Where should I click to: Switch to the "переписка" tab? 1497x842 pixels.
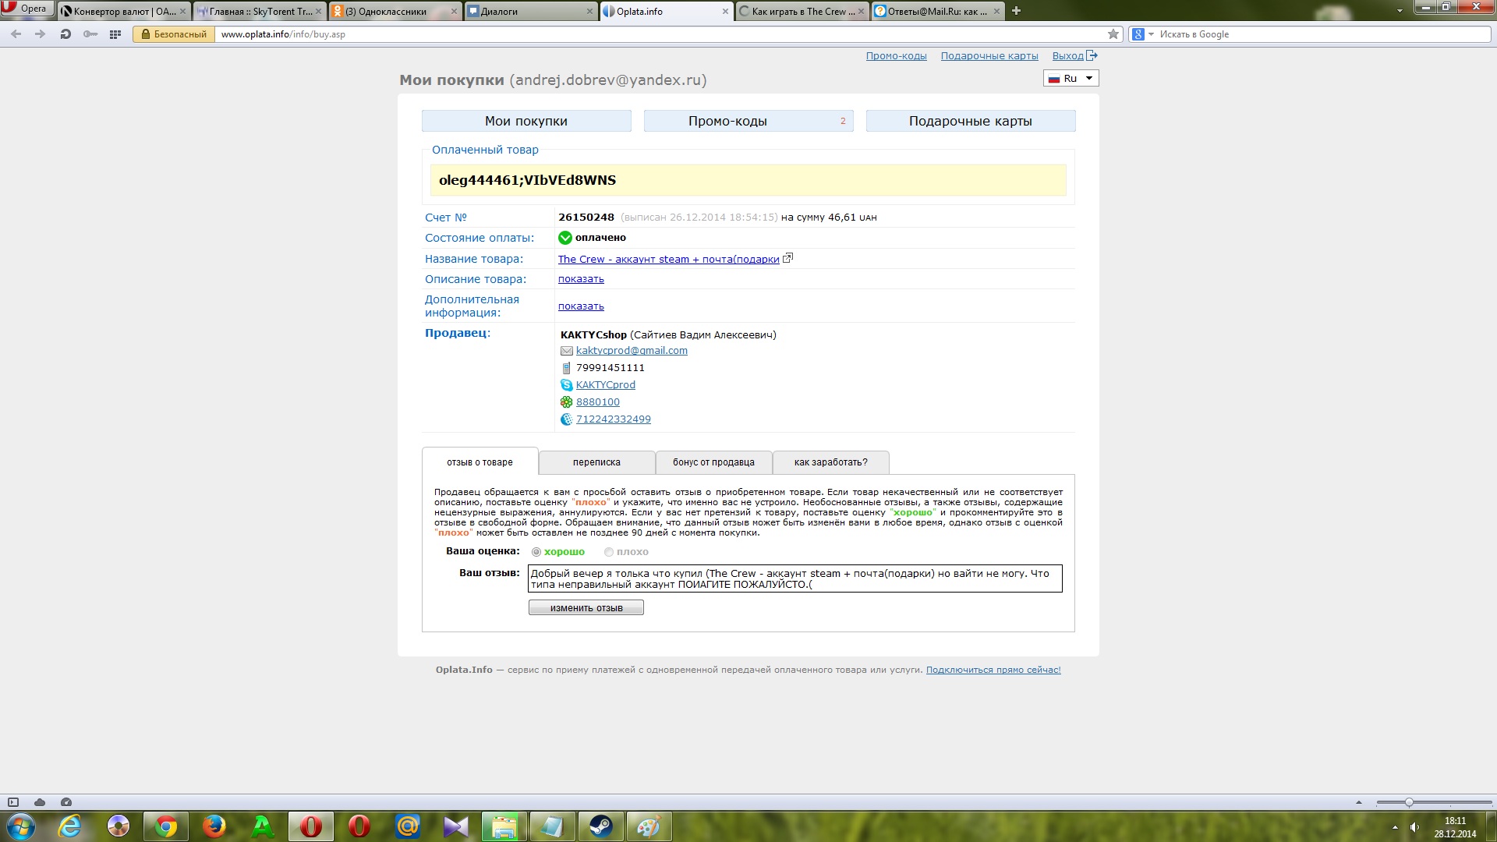(x=596, y=462)
